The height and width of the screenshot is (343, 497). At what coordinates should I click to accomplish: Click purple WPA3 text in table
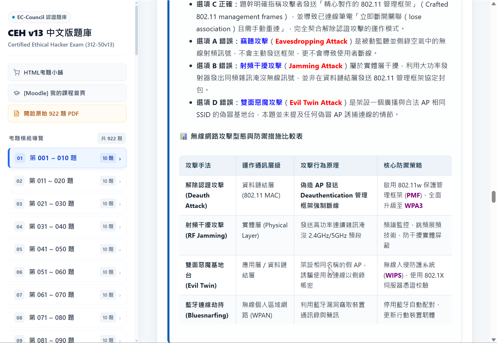click(414, 206)
